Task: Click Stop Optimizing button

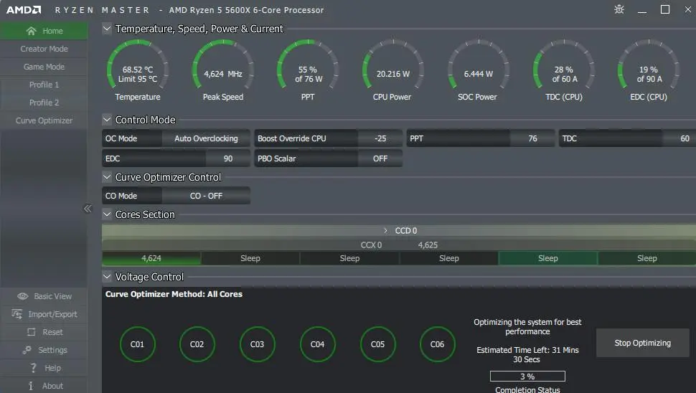Action: [x=643, y=343]
